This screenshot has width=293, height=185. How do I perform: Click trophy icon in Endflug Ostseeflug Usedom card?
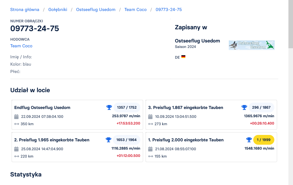109,107
